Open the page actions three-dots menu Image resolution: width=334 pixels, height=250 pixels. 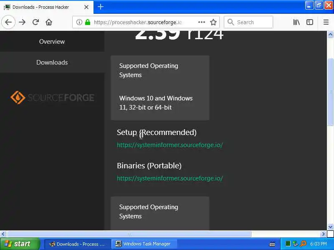point(202,22)
